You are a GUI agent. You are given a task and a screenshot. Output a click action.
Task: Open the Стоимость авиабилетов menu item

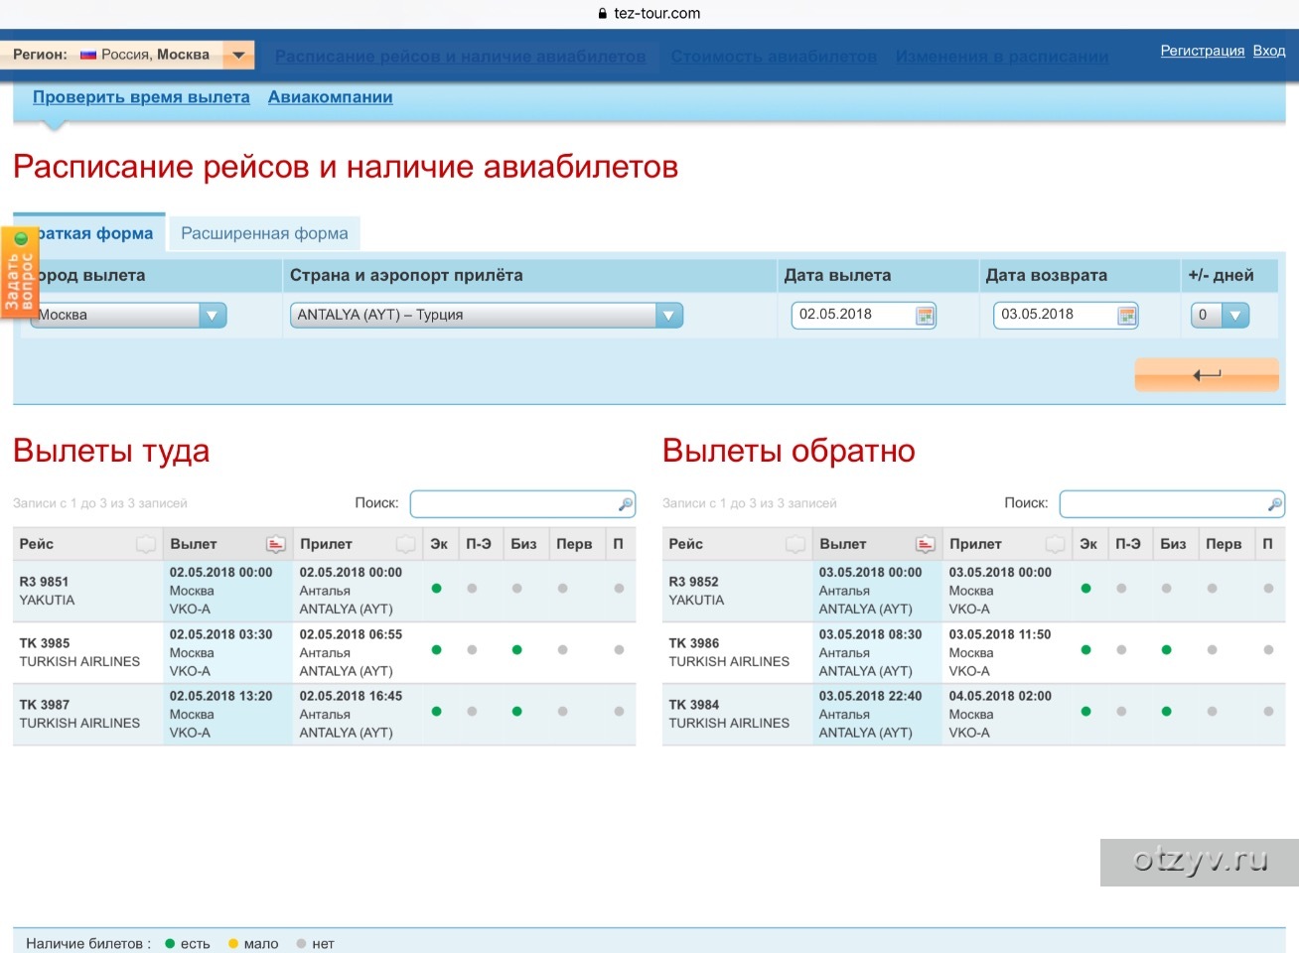[774, 57]
